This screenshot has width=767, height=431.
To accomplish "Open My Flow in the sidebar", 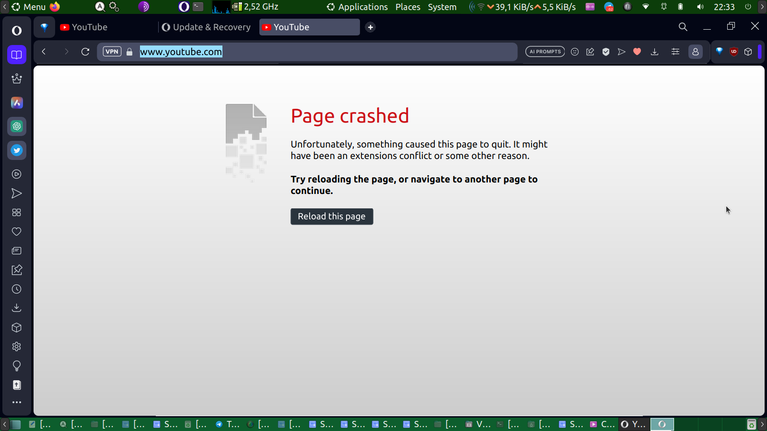I will 17,193.
